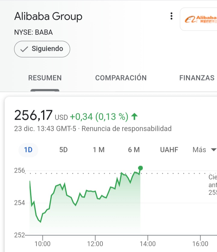Click the green current-price dot on chart
The width and height of the screenshot is (217, 252).
click(x=140, y=168)
